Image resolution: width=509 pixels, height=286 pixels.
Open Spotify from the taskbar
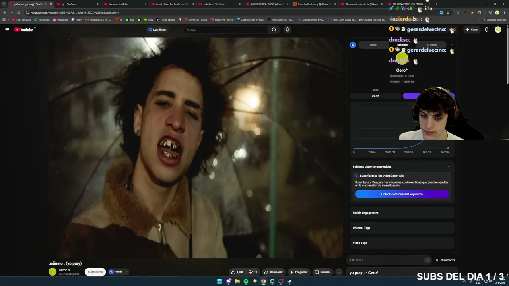click(x=246, y=281)
